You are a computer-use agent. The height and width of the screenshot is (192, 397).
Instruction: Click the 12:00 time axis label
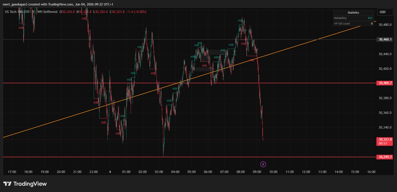[x=306, y=172]
